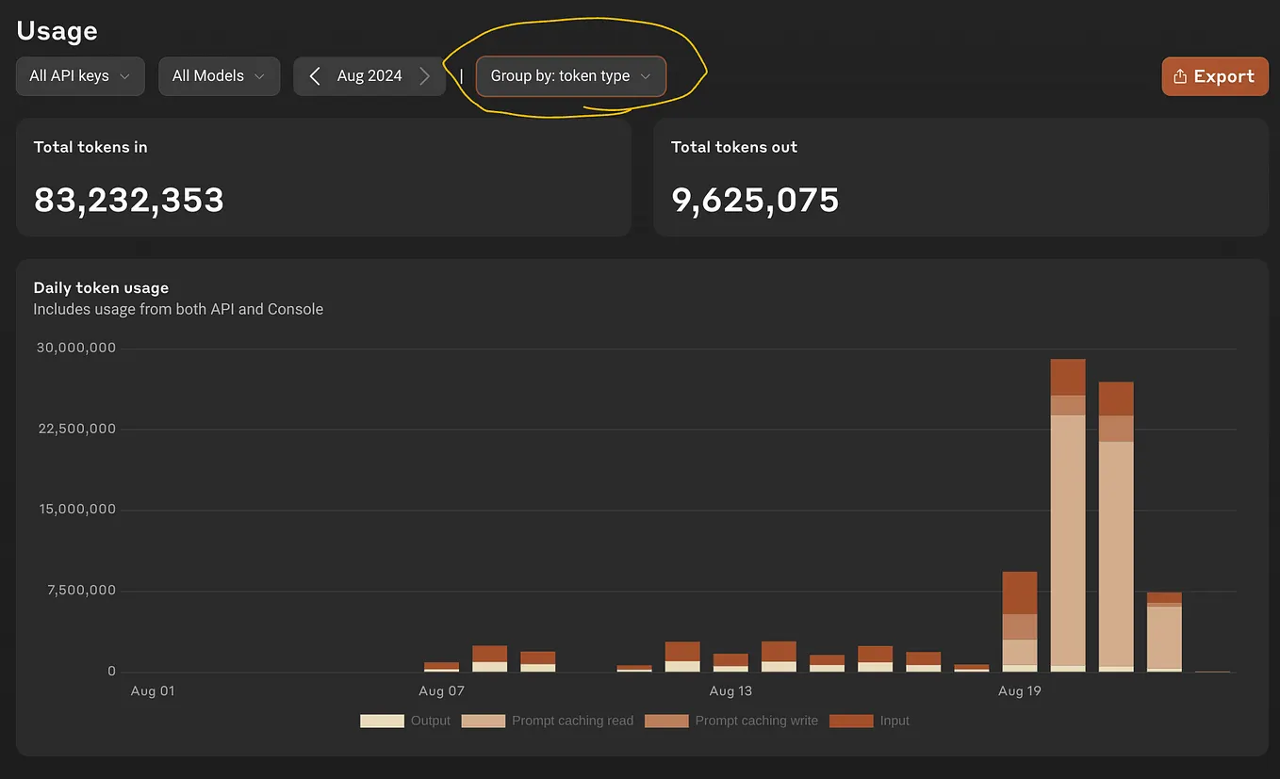Open the Group by: token type dropdown
This screenshot has height=779, width=1280.
[570, 75]
